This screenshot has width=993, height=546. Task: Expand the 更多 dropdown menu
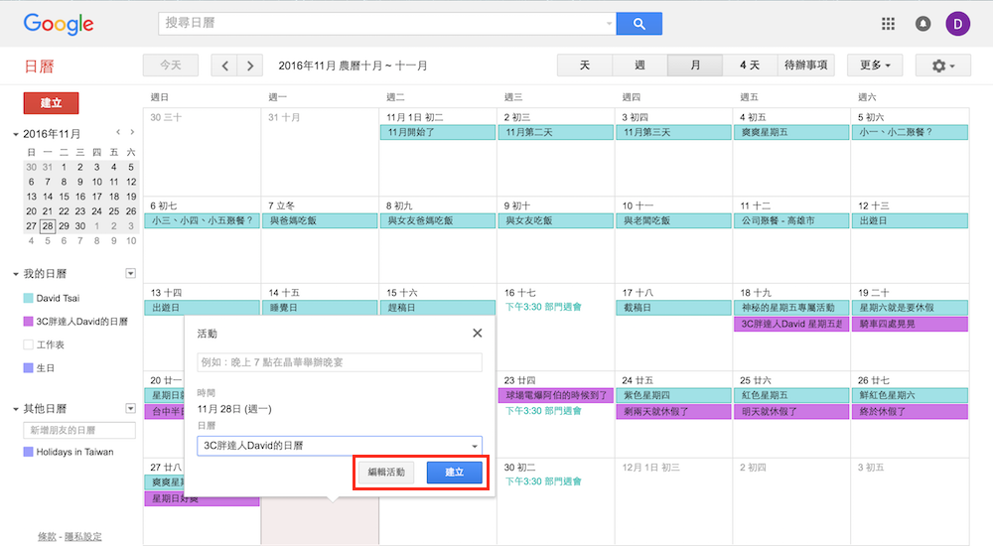point(875,66)
